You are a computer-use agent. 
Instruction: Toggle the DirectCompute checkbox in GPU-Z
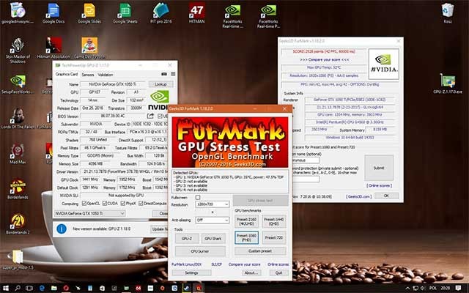(141, 204)
